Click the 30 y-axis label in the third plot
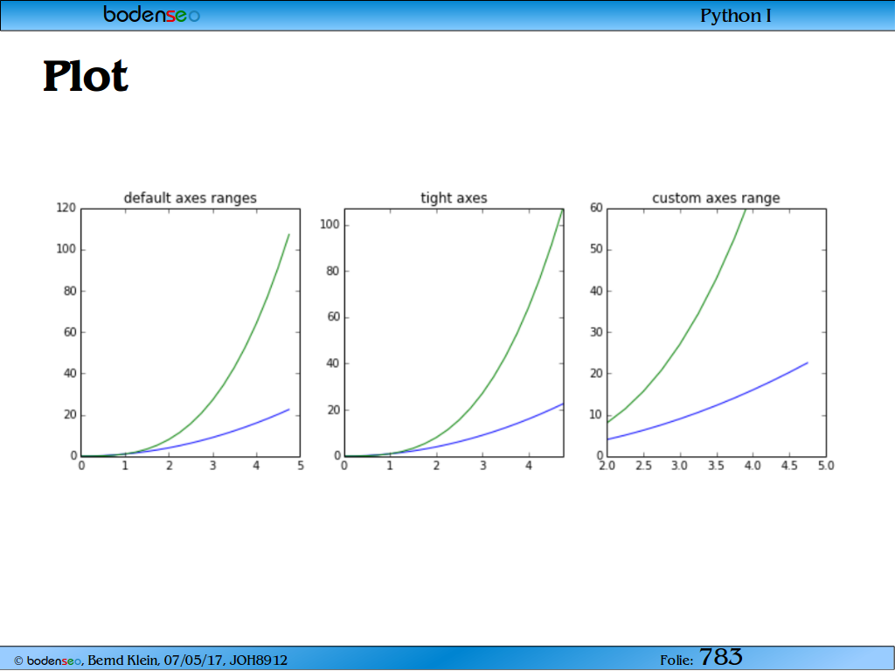This screenshot has width=895, height=671. tap(596, 332)
